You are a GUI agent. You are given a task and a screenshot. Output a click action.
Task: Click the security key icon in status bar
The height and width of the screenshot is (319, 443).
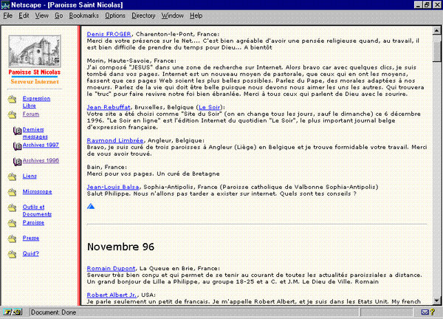pyautogui.click(x=13, y=312)
